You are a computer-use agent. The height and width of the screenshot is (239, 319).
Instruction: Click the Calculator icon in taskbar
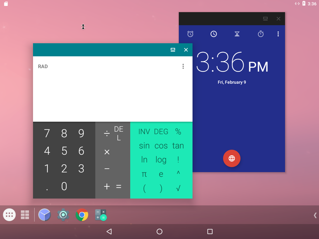pyautogui.click(x=101, y=215)
